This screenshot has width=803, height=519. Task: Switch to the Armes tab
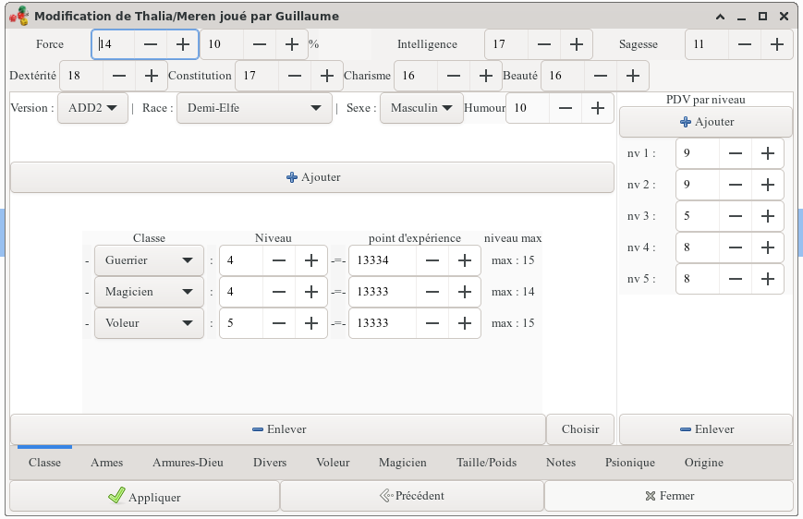pyautogui.click(x=106, y=463)
